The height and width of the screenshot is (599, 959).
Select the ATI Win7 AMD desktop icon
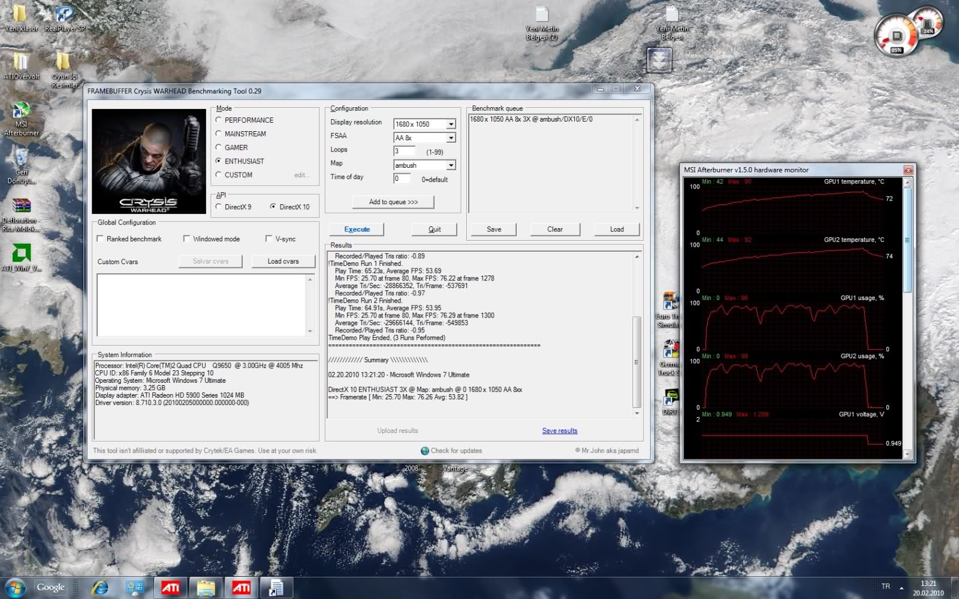pyautogui.click(x=22, y=256)
